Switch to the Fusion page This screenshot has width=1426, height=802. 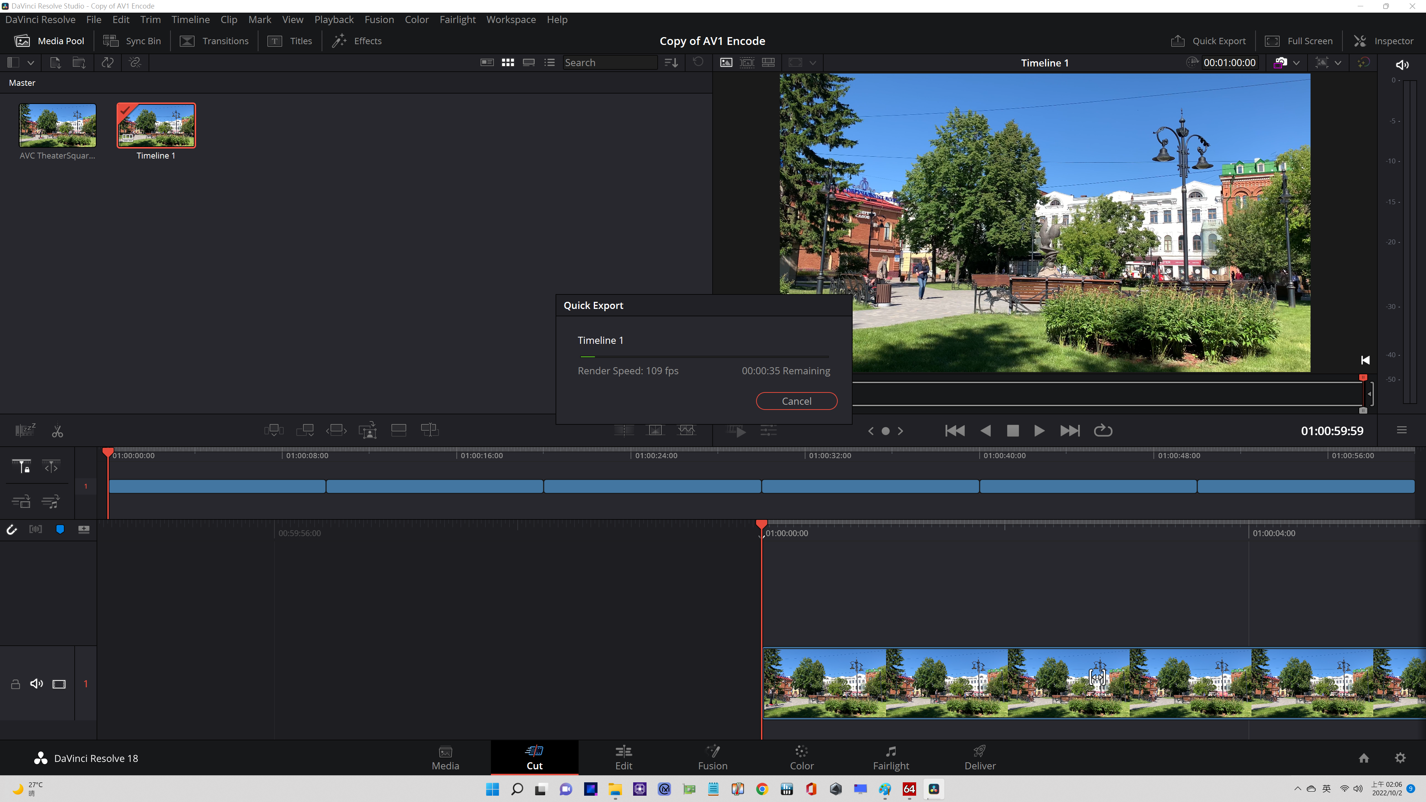pos(713,758)
